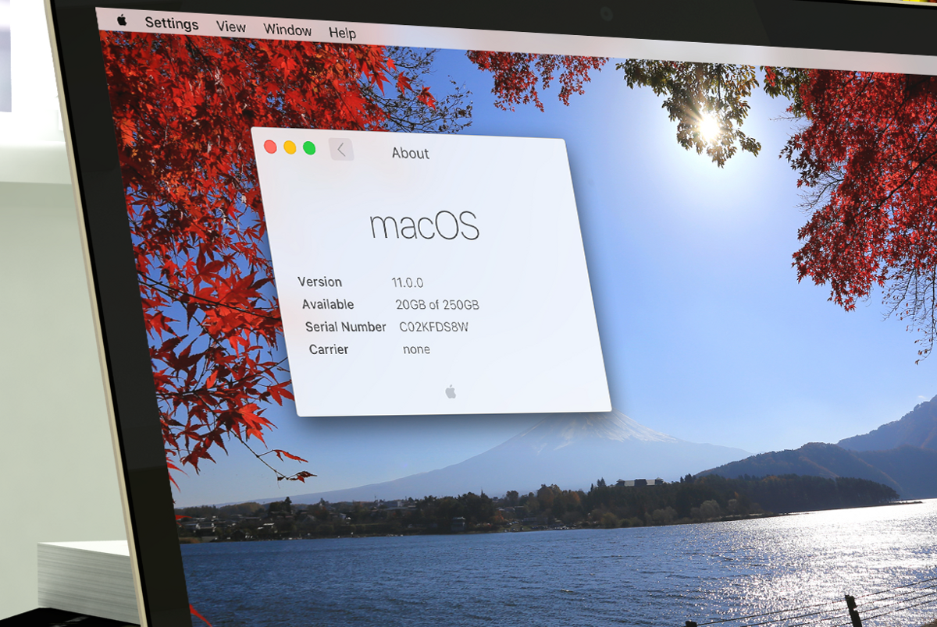Click the About title text
Screen dimensions: 937x627
pos(411,154)
